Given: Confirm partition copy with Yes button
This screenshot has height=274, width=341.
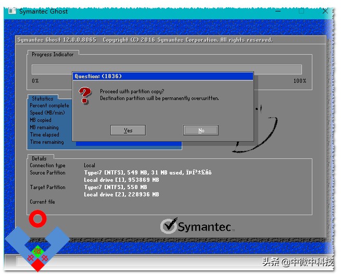Looking at the screenshot, I should (128, 130).
